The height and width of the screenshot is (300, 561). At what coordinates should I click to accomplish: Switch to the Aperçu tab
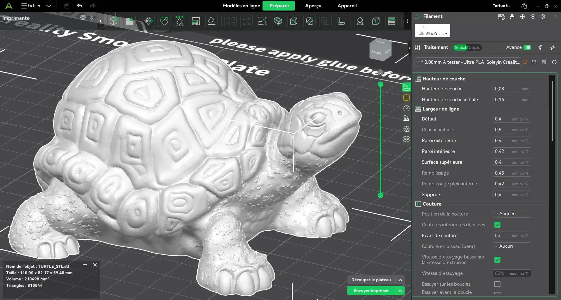313,6
